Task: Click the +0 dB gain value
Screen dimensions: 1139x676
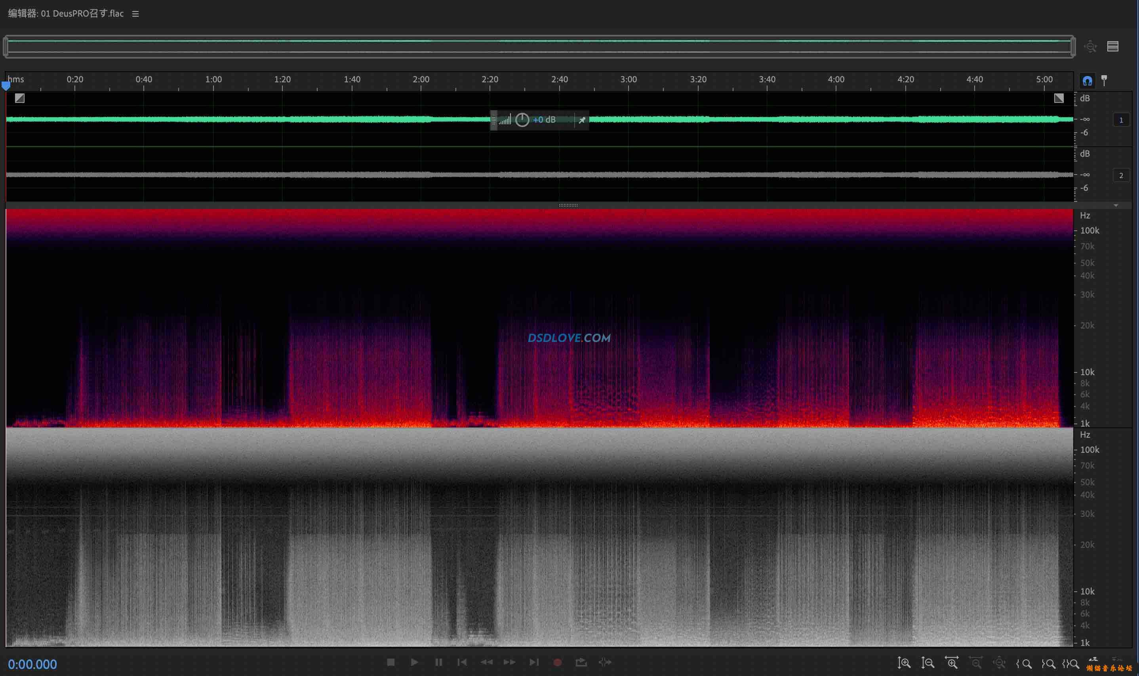Action: pos(544,120)
